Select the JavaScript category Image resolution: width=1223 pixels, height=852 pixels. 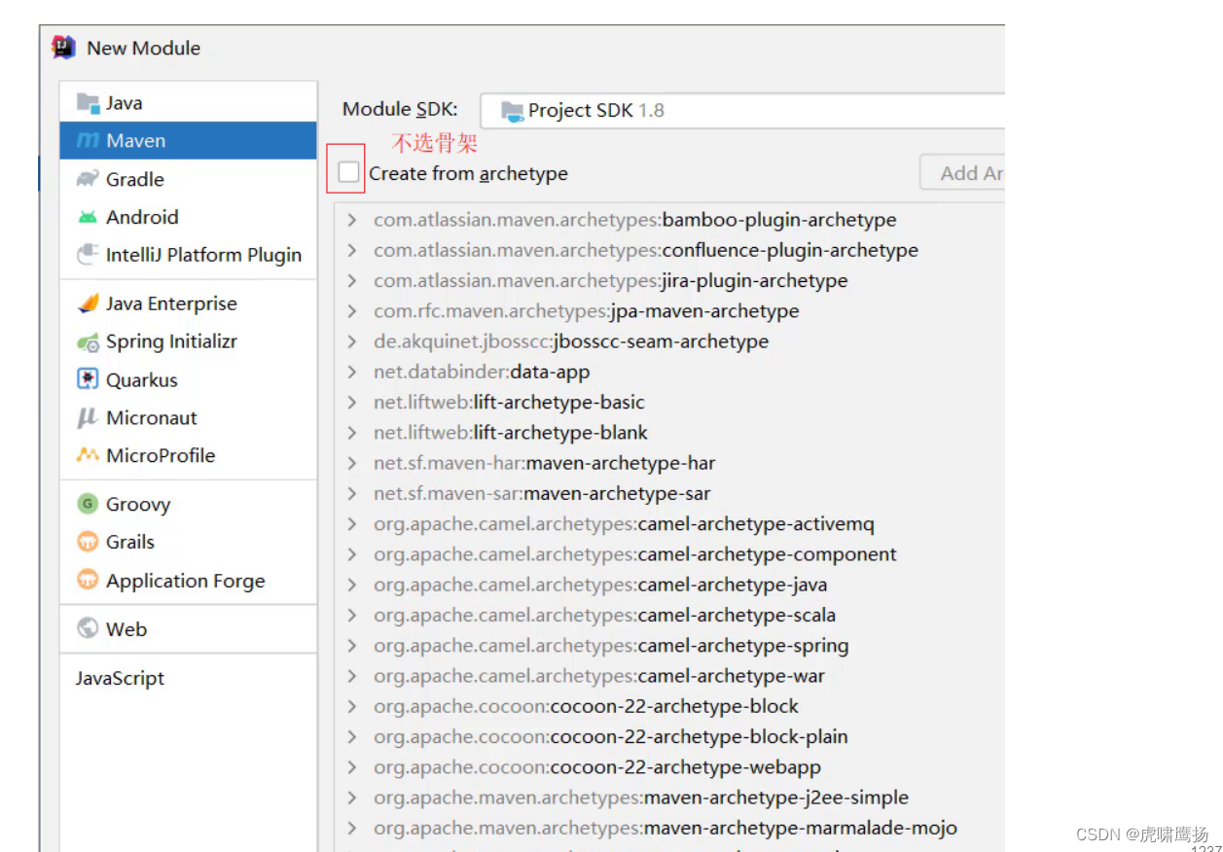tap(189, 678)
